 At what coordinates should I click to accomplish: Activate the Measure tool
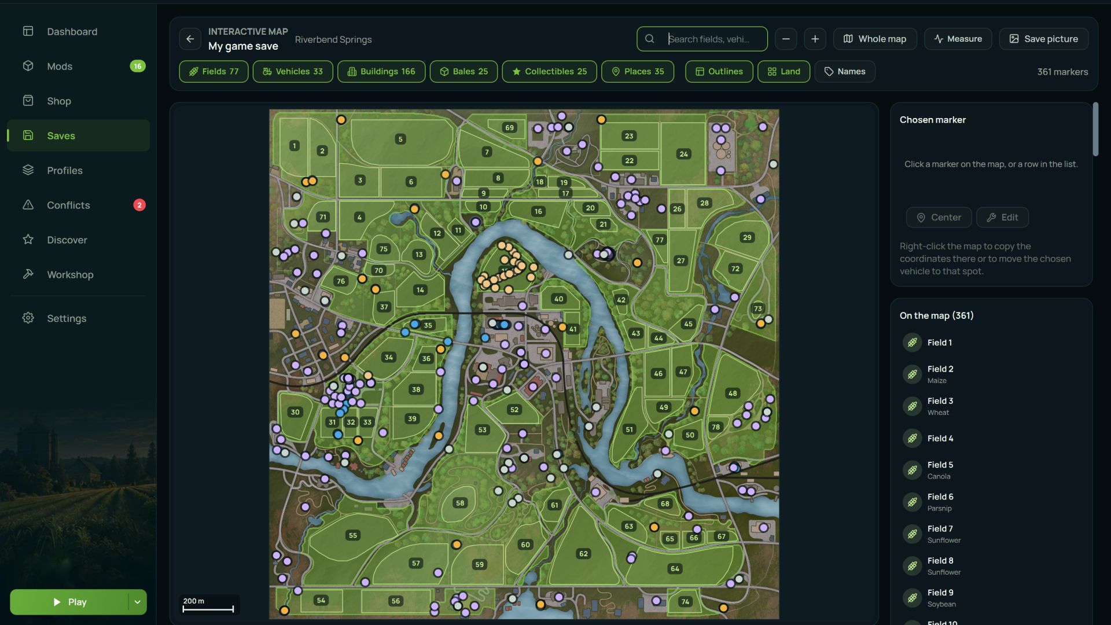[x=958, y=39]
